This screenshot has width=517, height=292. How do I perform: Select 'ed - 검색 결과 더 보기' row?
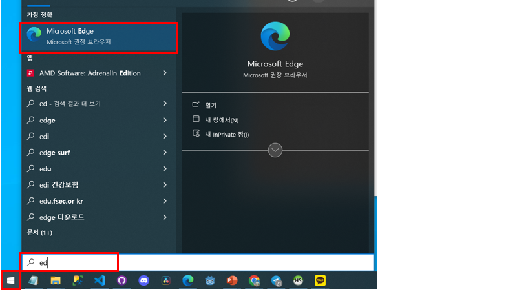tap(99, 104)
